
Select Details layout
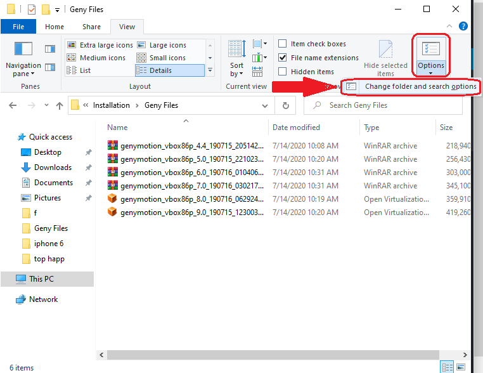(170, 70)
